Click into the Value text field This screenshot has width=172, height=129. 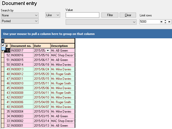(x=82, y=15)
